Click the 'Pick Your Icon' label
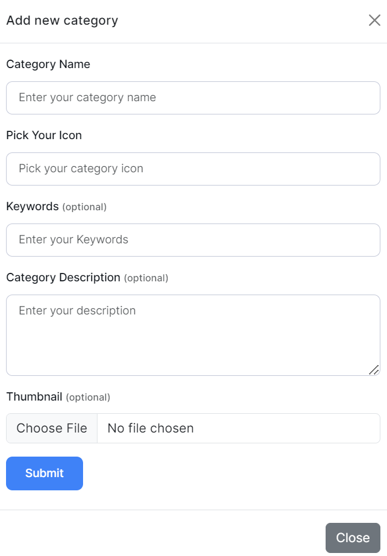 point(44,136)
